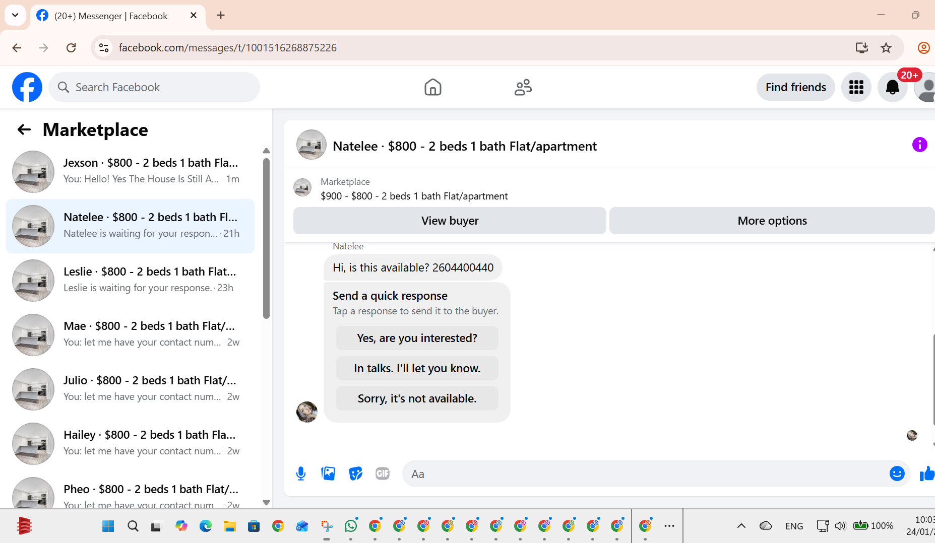Open the notifications bell
The height and width of the screenshot is (543, 935).
(892, 87)
